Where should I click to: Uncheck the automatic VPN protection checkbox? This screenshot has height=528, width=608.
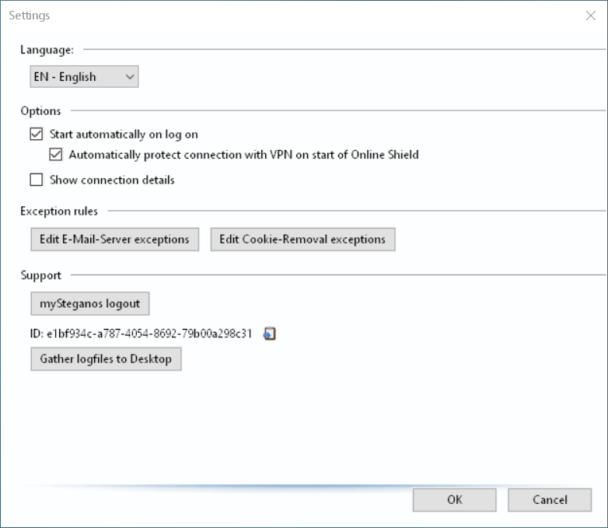pos(56,155)
